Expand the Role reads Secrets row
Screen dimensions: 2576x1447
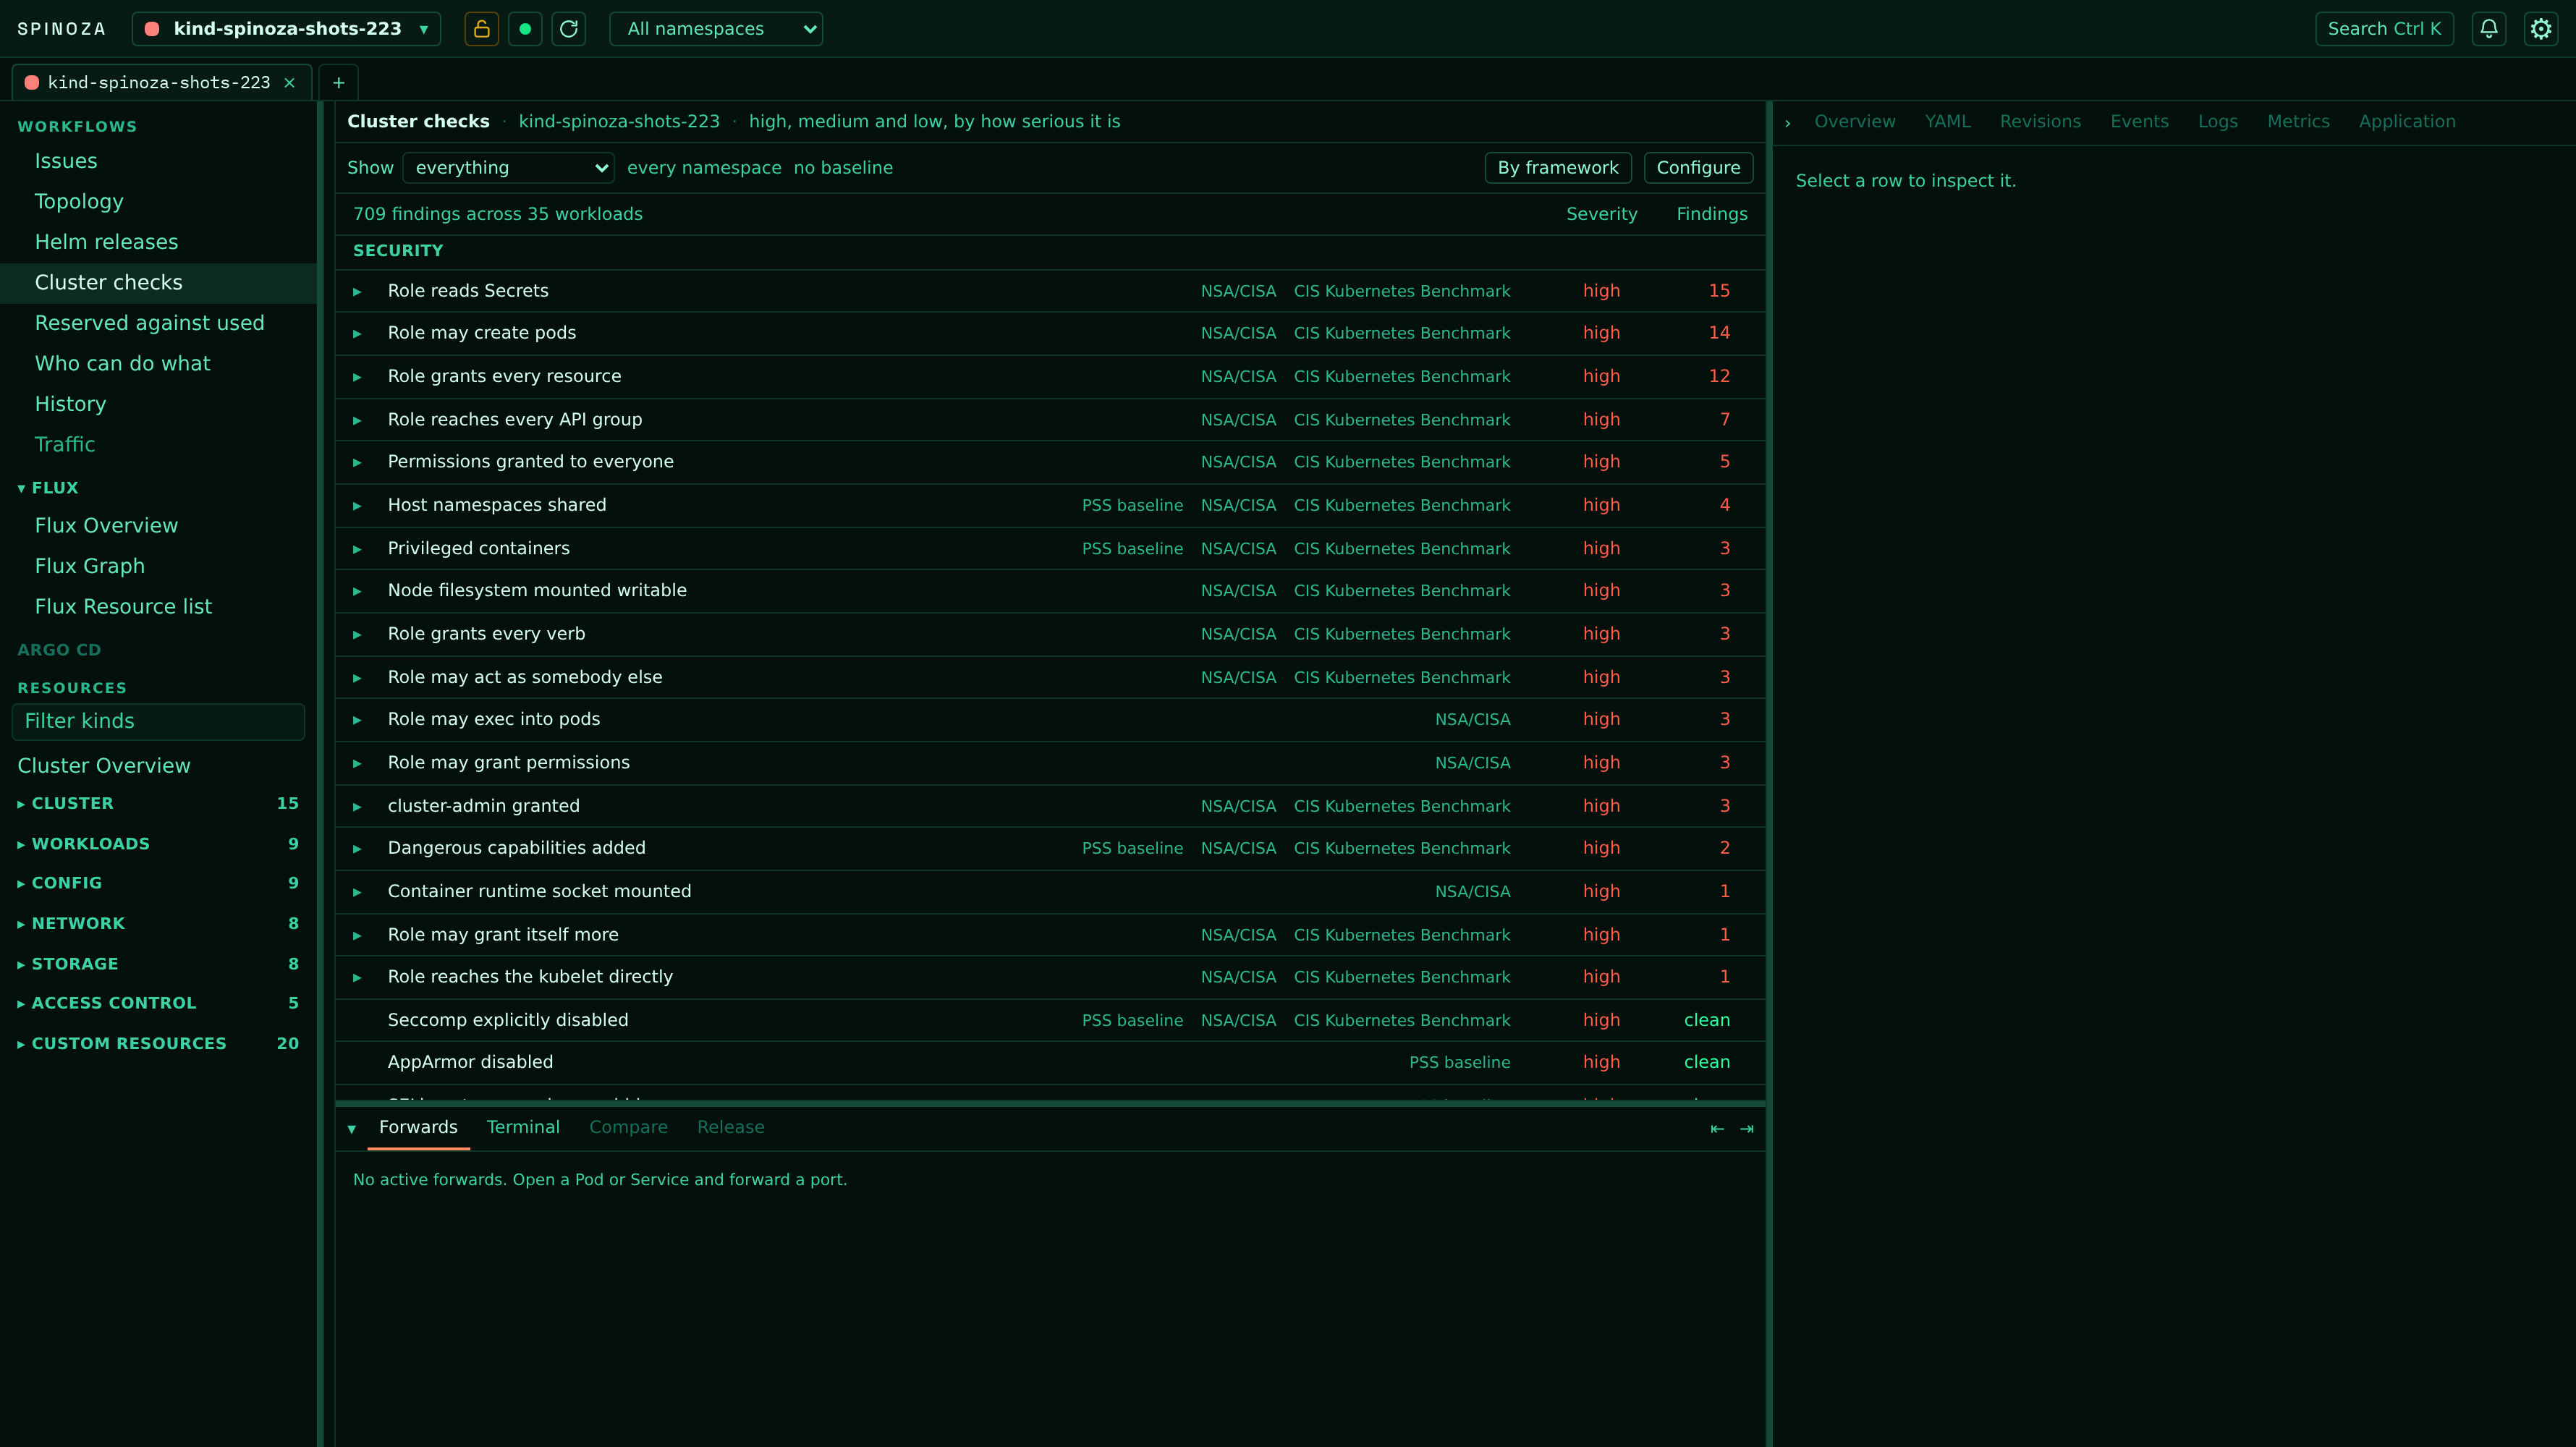357,292
